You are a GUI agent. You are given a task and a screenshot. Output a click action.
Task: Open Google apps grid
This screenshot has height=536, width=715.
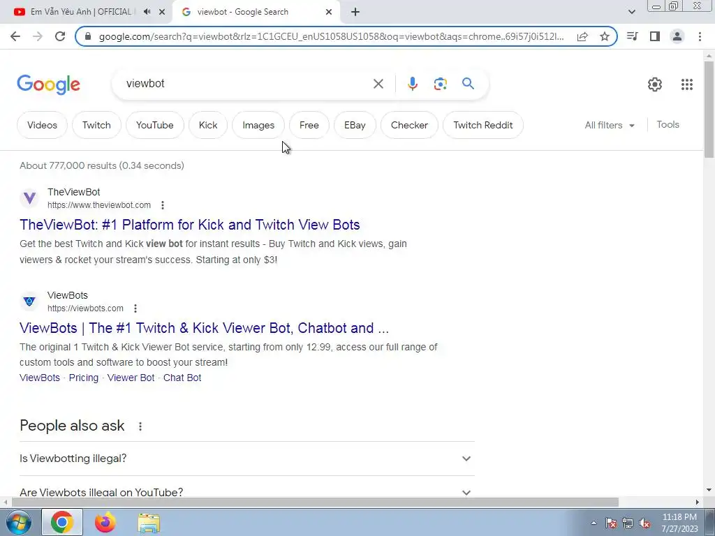click(687, 84)
